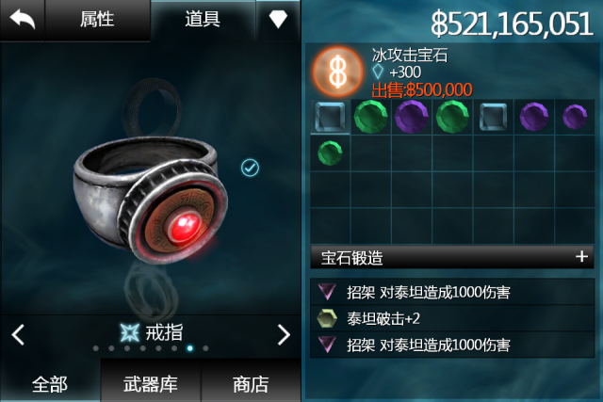Select the first green round gem
Viewport: 603px width, 402px height.
[x=370, y=117]
